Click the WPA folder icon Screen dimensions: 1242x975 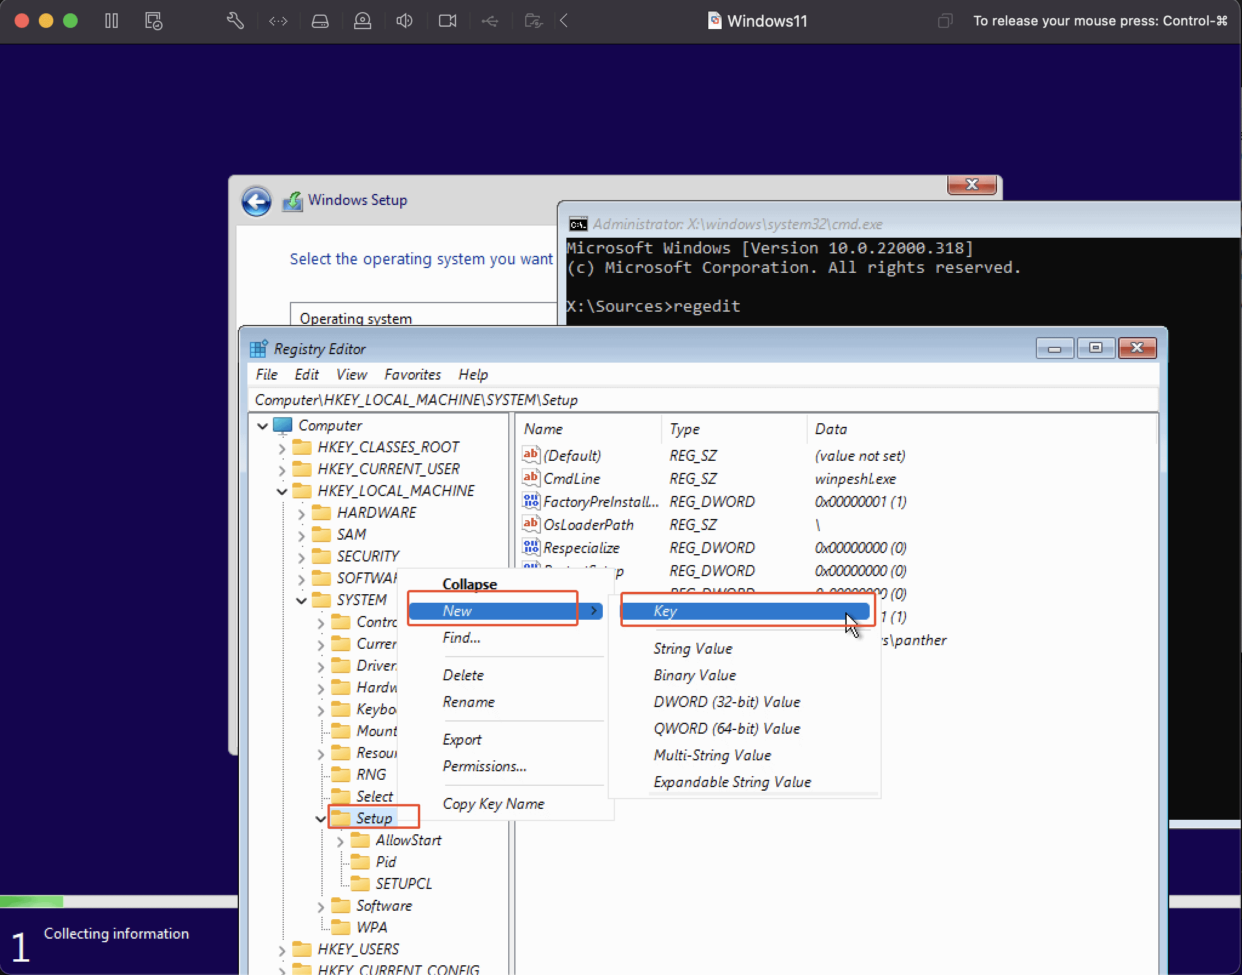coord(340,927)
